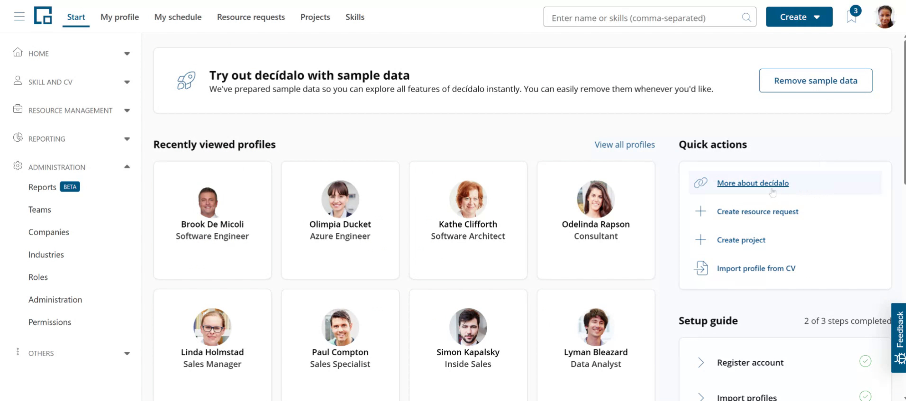Viewport: 906px width, 401px height.
Task: Open the Skills tab
Action: [355, 17]
